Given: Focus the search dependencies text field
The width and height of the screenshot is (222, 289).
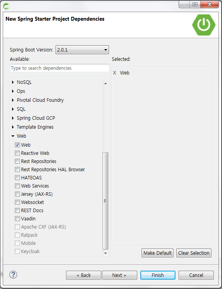Looking at the screenshot, I should point(60,68).
